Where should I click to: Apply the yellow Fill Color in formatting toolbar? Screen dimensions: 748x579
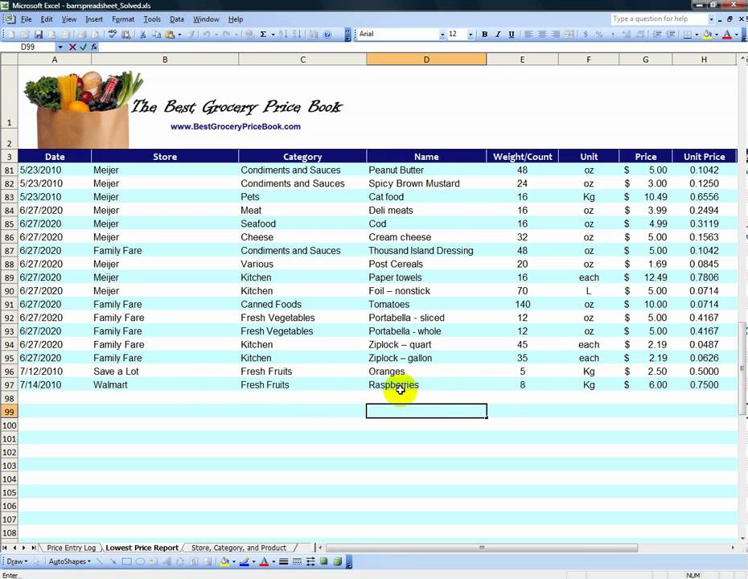point(708,35)
